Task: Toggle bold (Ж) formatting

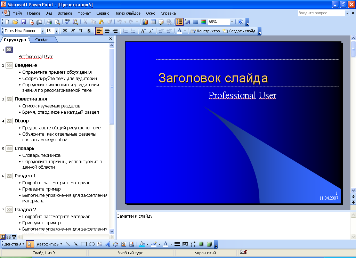Action: click(65, 31)
